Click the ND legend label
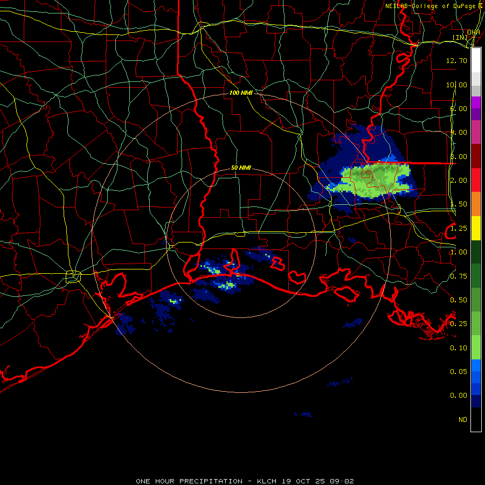485x485 pixels. click(x=463, y=420)
